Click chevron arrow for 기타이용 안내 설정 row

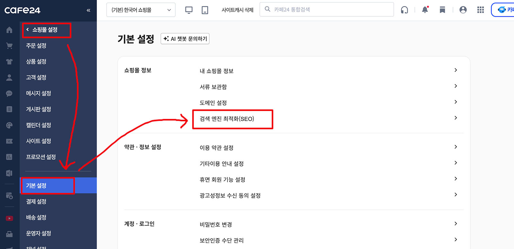(x=456, y=163)
